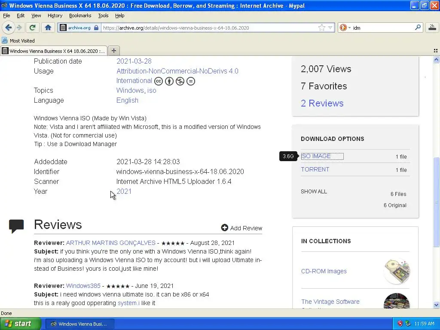This screenshot has height=330, width=440.
Task: Open the File menu
Action: click(x=6, y=15)
